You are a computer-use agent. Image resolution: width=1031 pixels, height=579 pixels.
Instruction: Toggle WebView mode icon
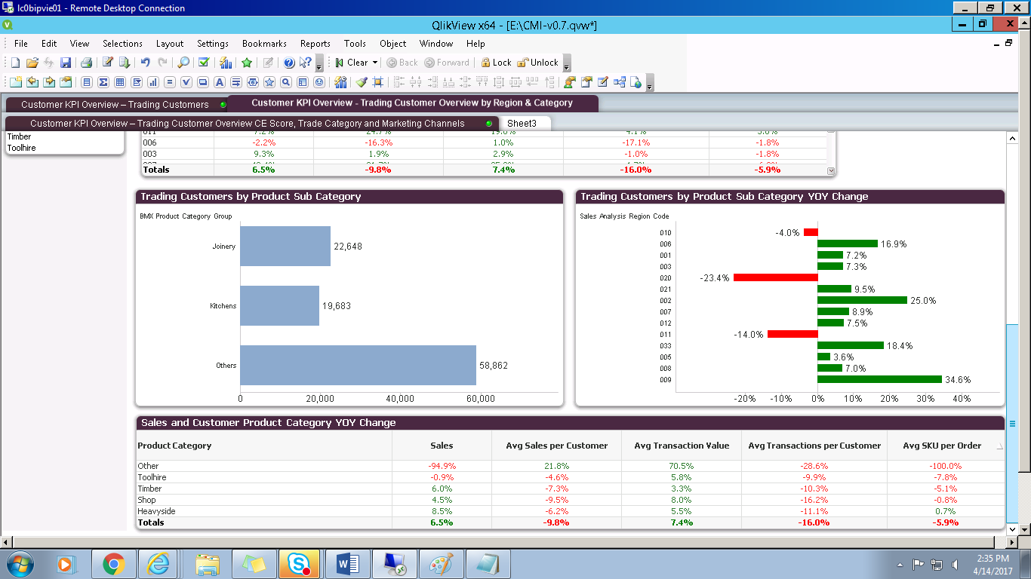click(636, 82)
